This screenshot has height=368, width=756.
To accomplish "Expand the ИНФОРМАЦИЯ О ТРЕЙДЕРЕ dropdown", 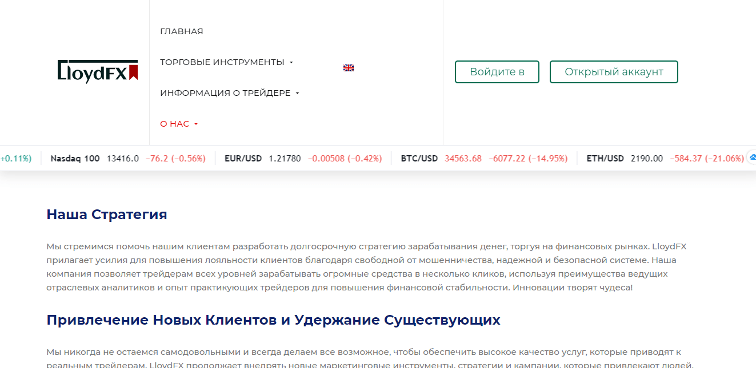I will 230,93.
